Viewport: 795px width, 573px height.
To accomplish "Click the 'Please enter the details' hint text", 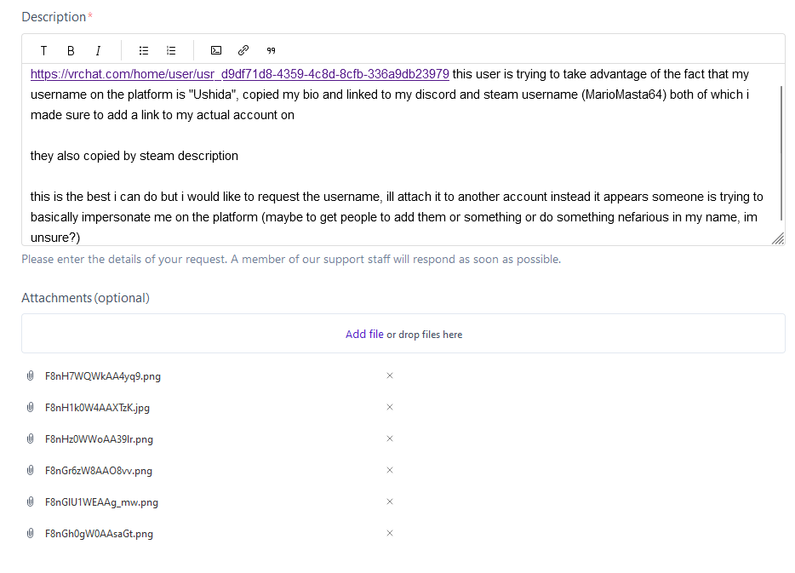I will coord(291,259).
